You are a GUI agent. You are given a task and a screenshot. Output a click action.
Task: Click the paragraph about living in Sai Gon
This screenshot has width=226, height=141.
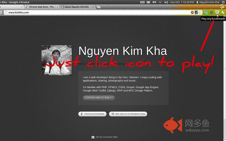[x=123, y=79]
